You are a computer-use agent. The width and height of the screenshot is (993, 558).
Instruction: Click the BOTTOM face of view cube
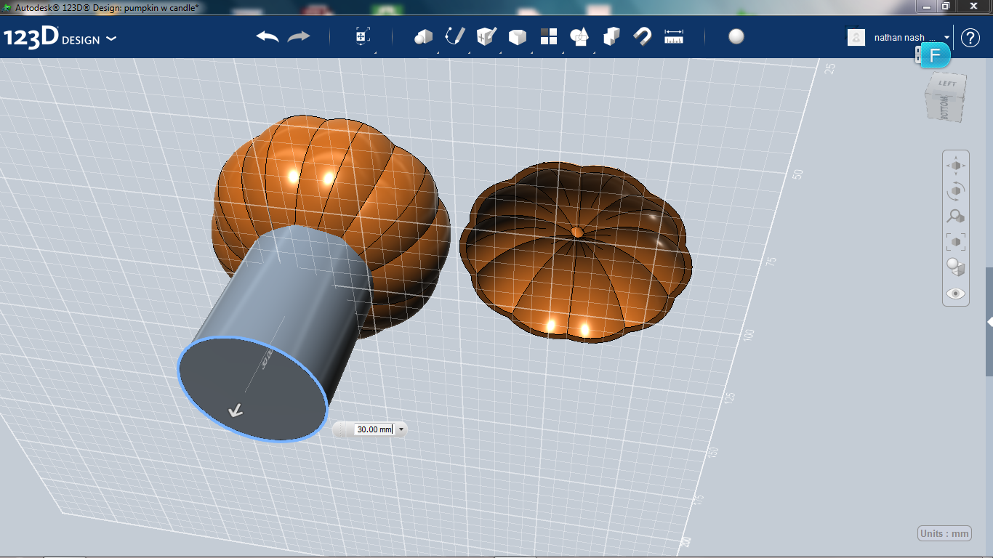click(944, 108)
